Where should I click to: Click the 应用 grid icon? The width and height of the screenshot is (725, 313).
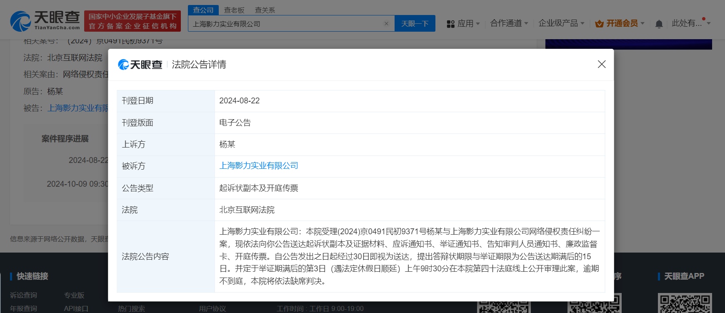coord(450,24)
